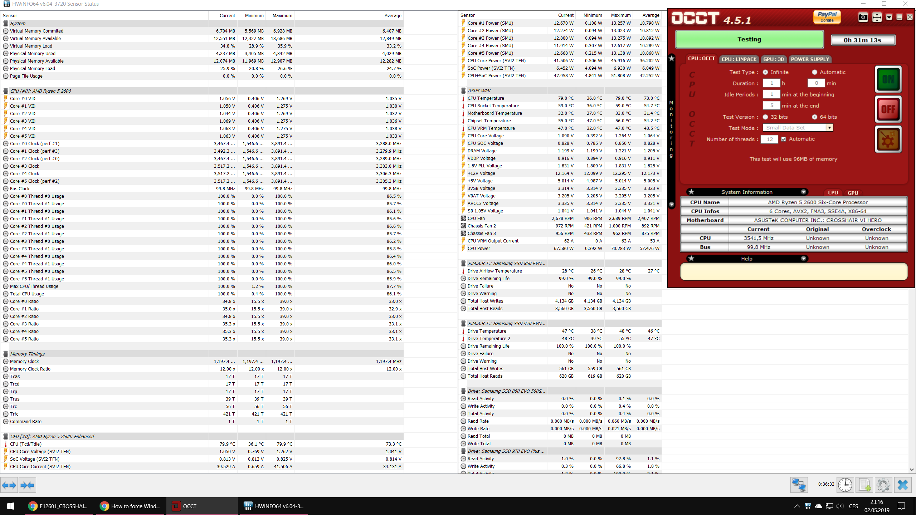This screenshot has height=515, width=916.
Task: Click the Duration hours input field
Action: (771, 83)
